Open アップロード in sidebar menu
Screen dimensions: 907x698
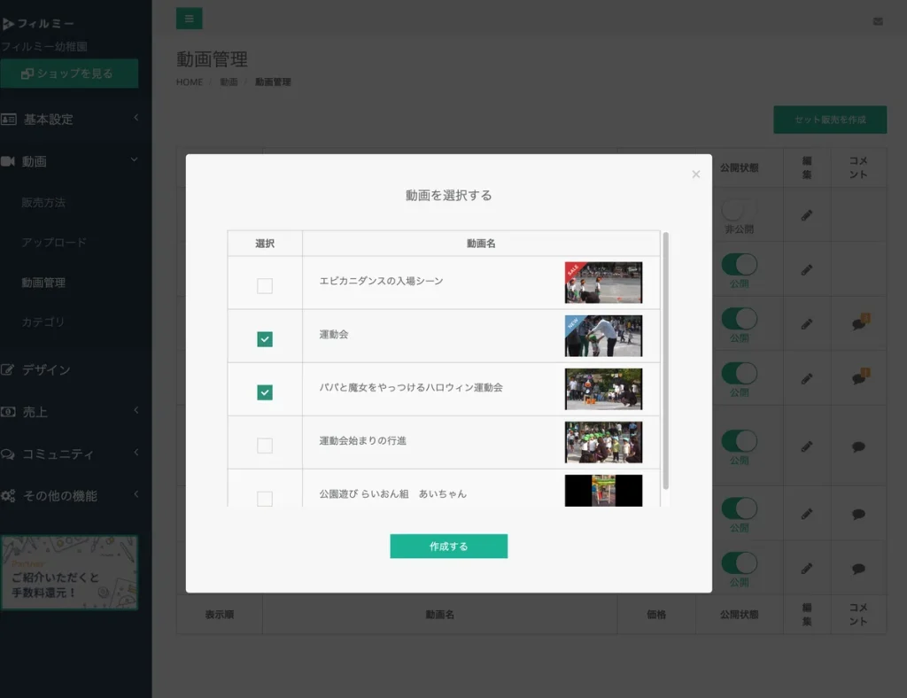click(54, 243)
